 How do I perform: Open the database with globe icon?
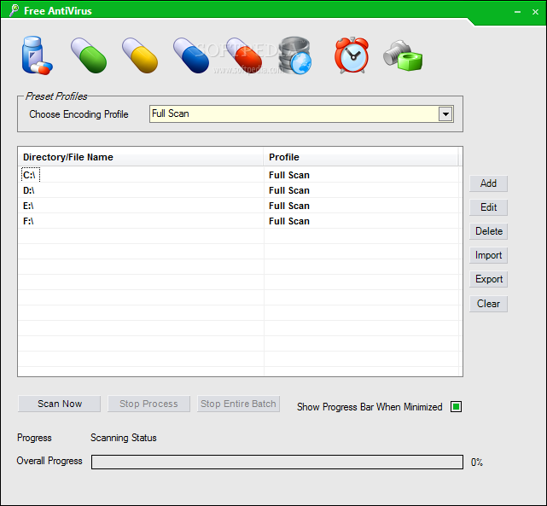pyautogui.click(x=295, y=55)
